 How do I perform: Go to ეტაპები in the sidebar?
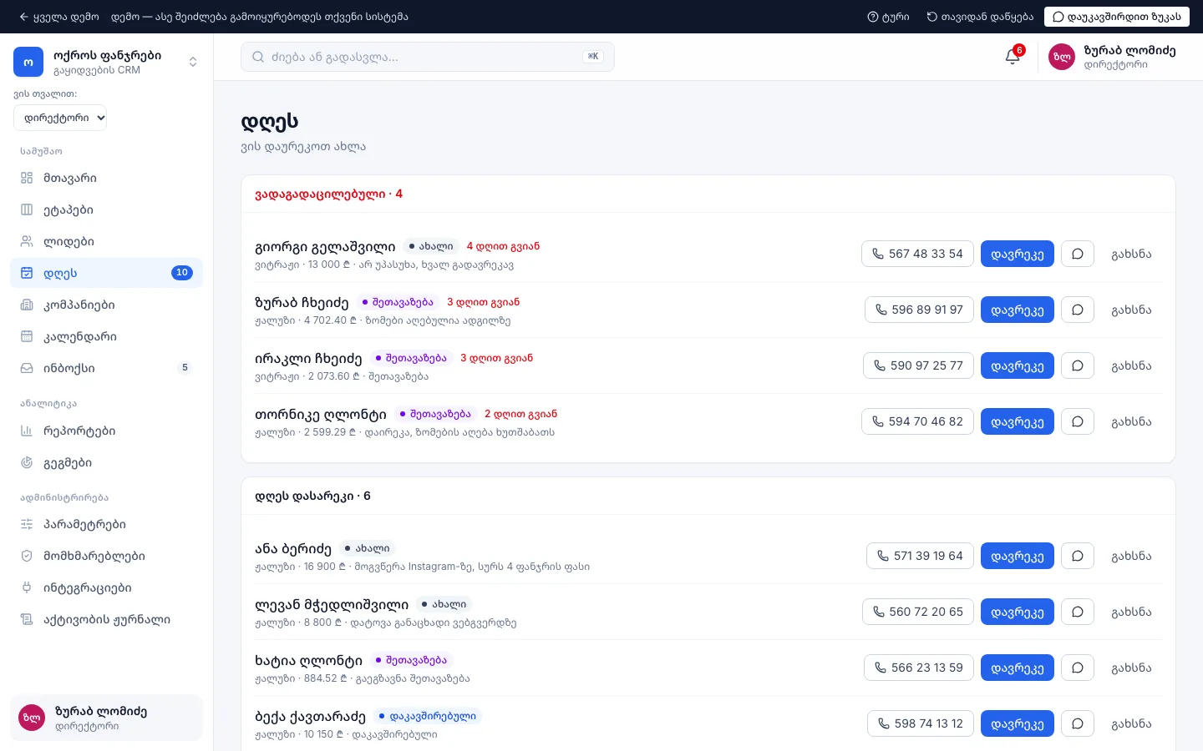click(x=106, y=209)
